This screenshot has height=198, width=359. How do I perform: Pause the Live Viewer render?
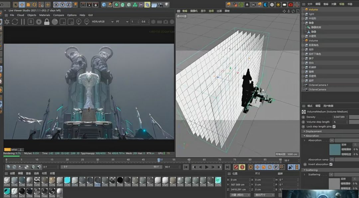point(23,22)
